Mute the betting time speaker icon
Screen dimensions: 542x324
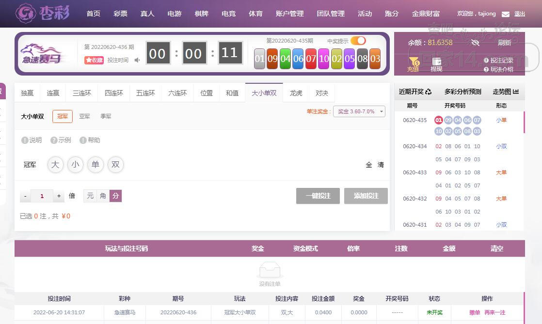[137, 60]
